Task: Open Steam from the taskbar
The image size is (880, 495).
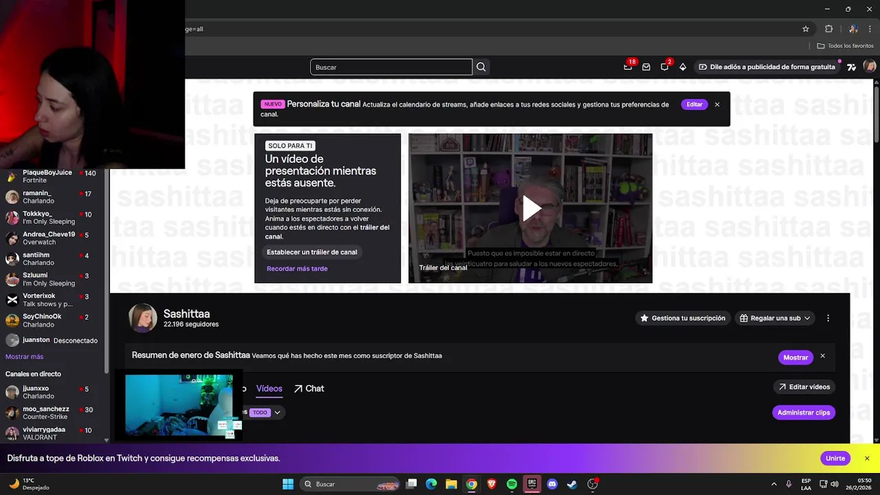Action: (572, 484)
